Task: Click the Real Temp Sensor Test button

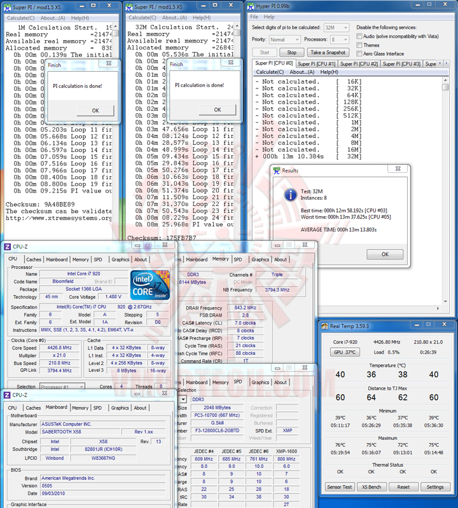Action: coord(340,487)
